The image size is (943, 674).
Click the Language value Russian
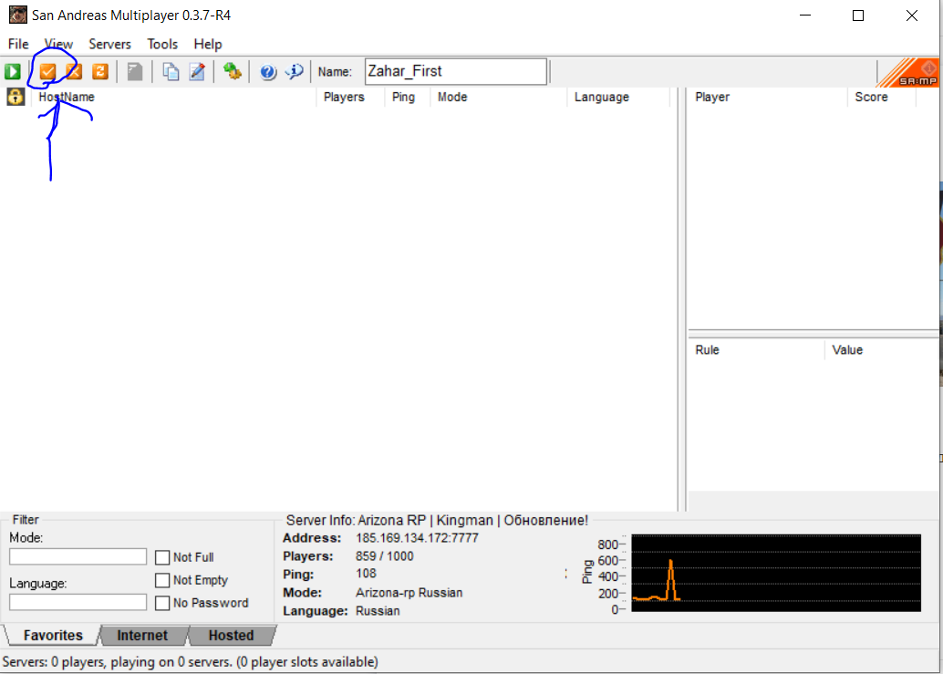pyautogui.click(x=378, y=611)
